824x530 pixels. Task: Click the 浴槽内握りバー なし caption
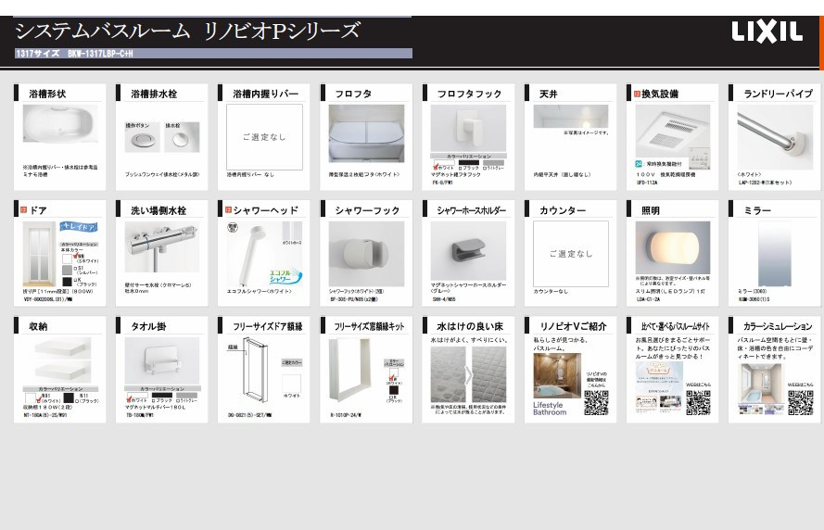(250, 174)
